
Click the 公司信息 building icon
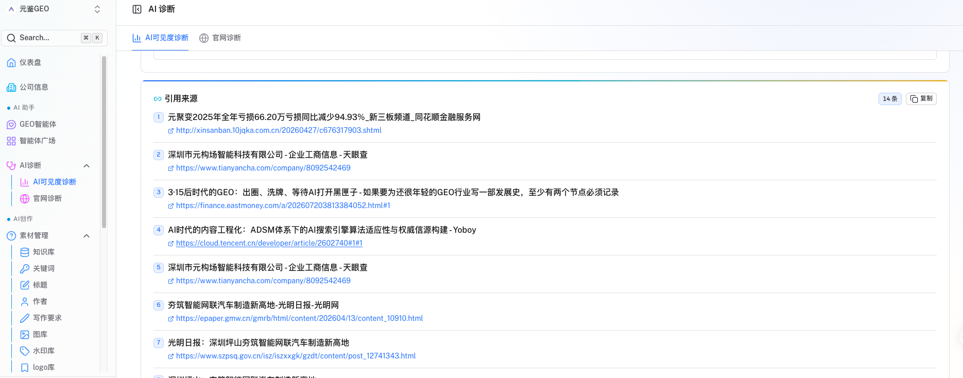(x=11, y=87)
